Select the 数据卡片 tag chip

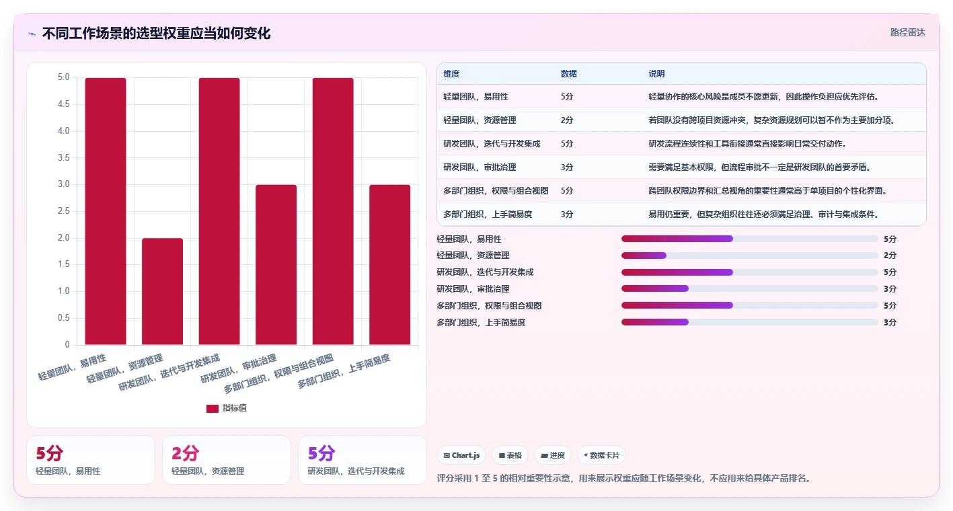tap(601, 455)
